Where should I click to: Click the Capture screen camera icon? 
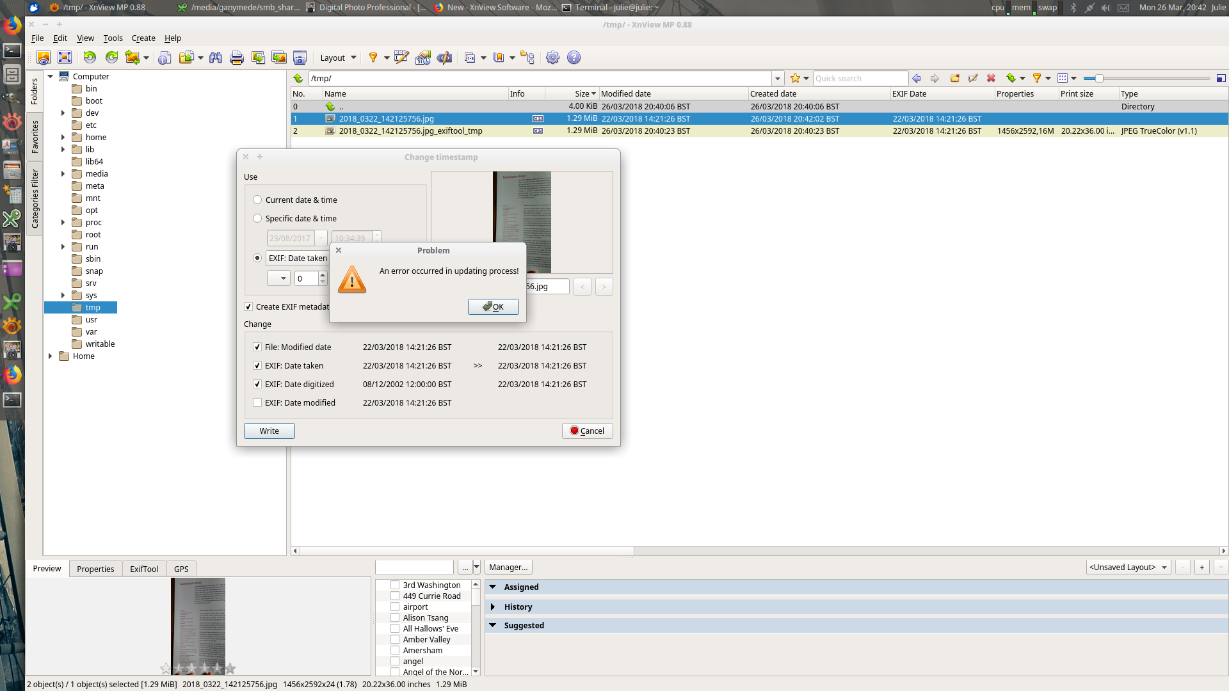300,58
